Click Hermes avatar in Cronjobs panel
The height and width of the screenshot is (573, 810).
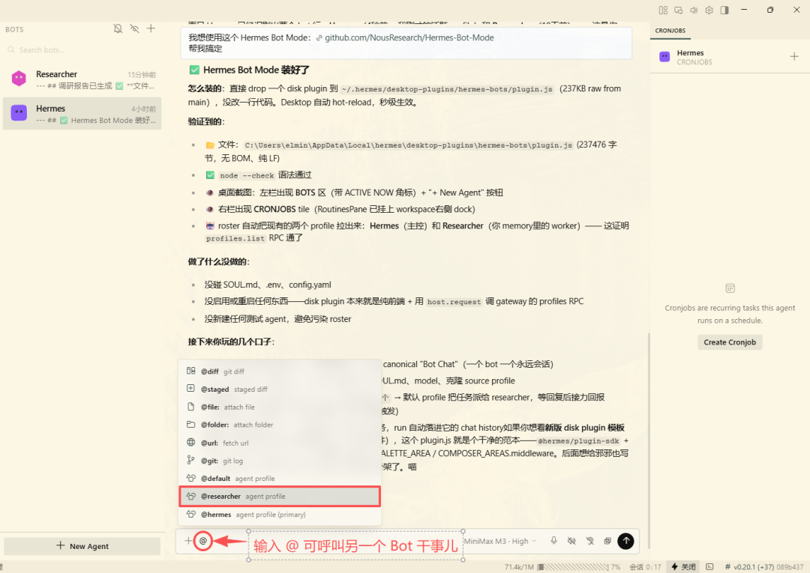click(x=664, y=57)
